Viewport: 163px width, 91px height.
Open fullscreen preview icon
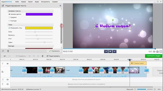click(161, 52)
